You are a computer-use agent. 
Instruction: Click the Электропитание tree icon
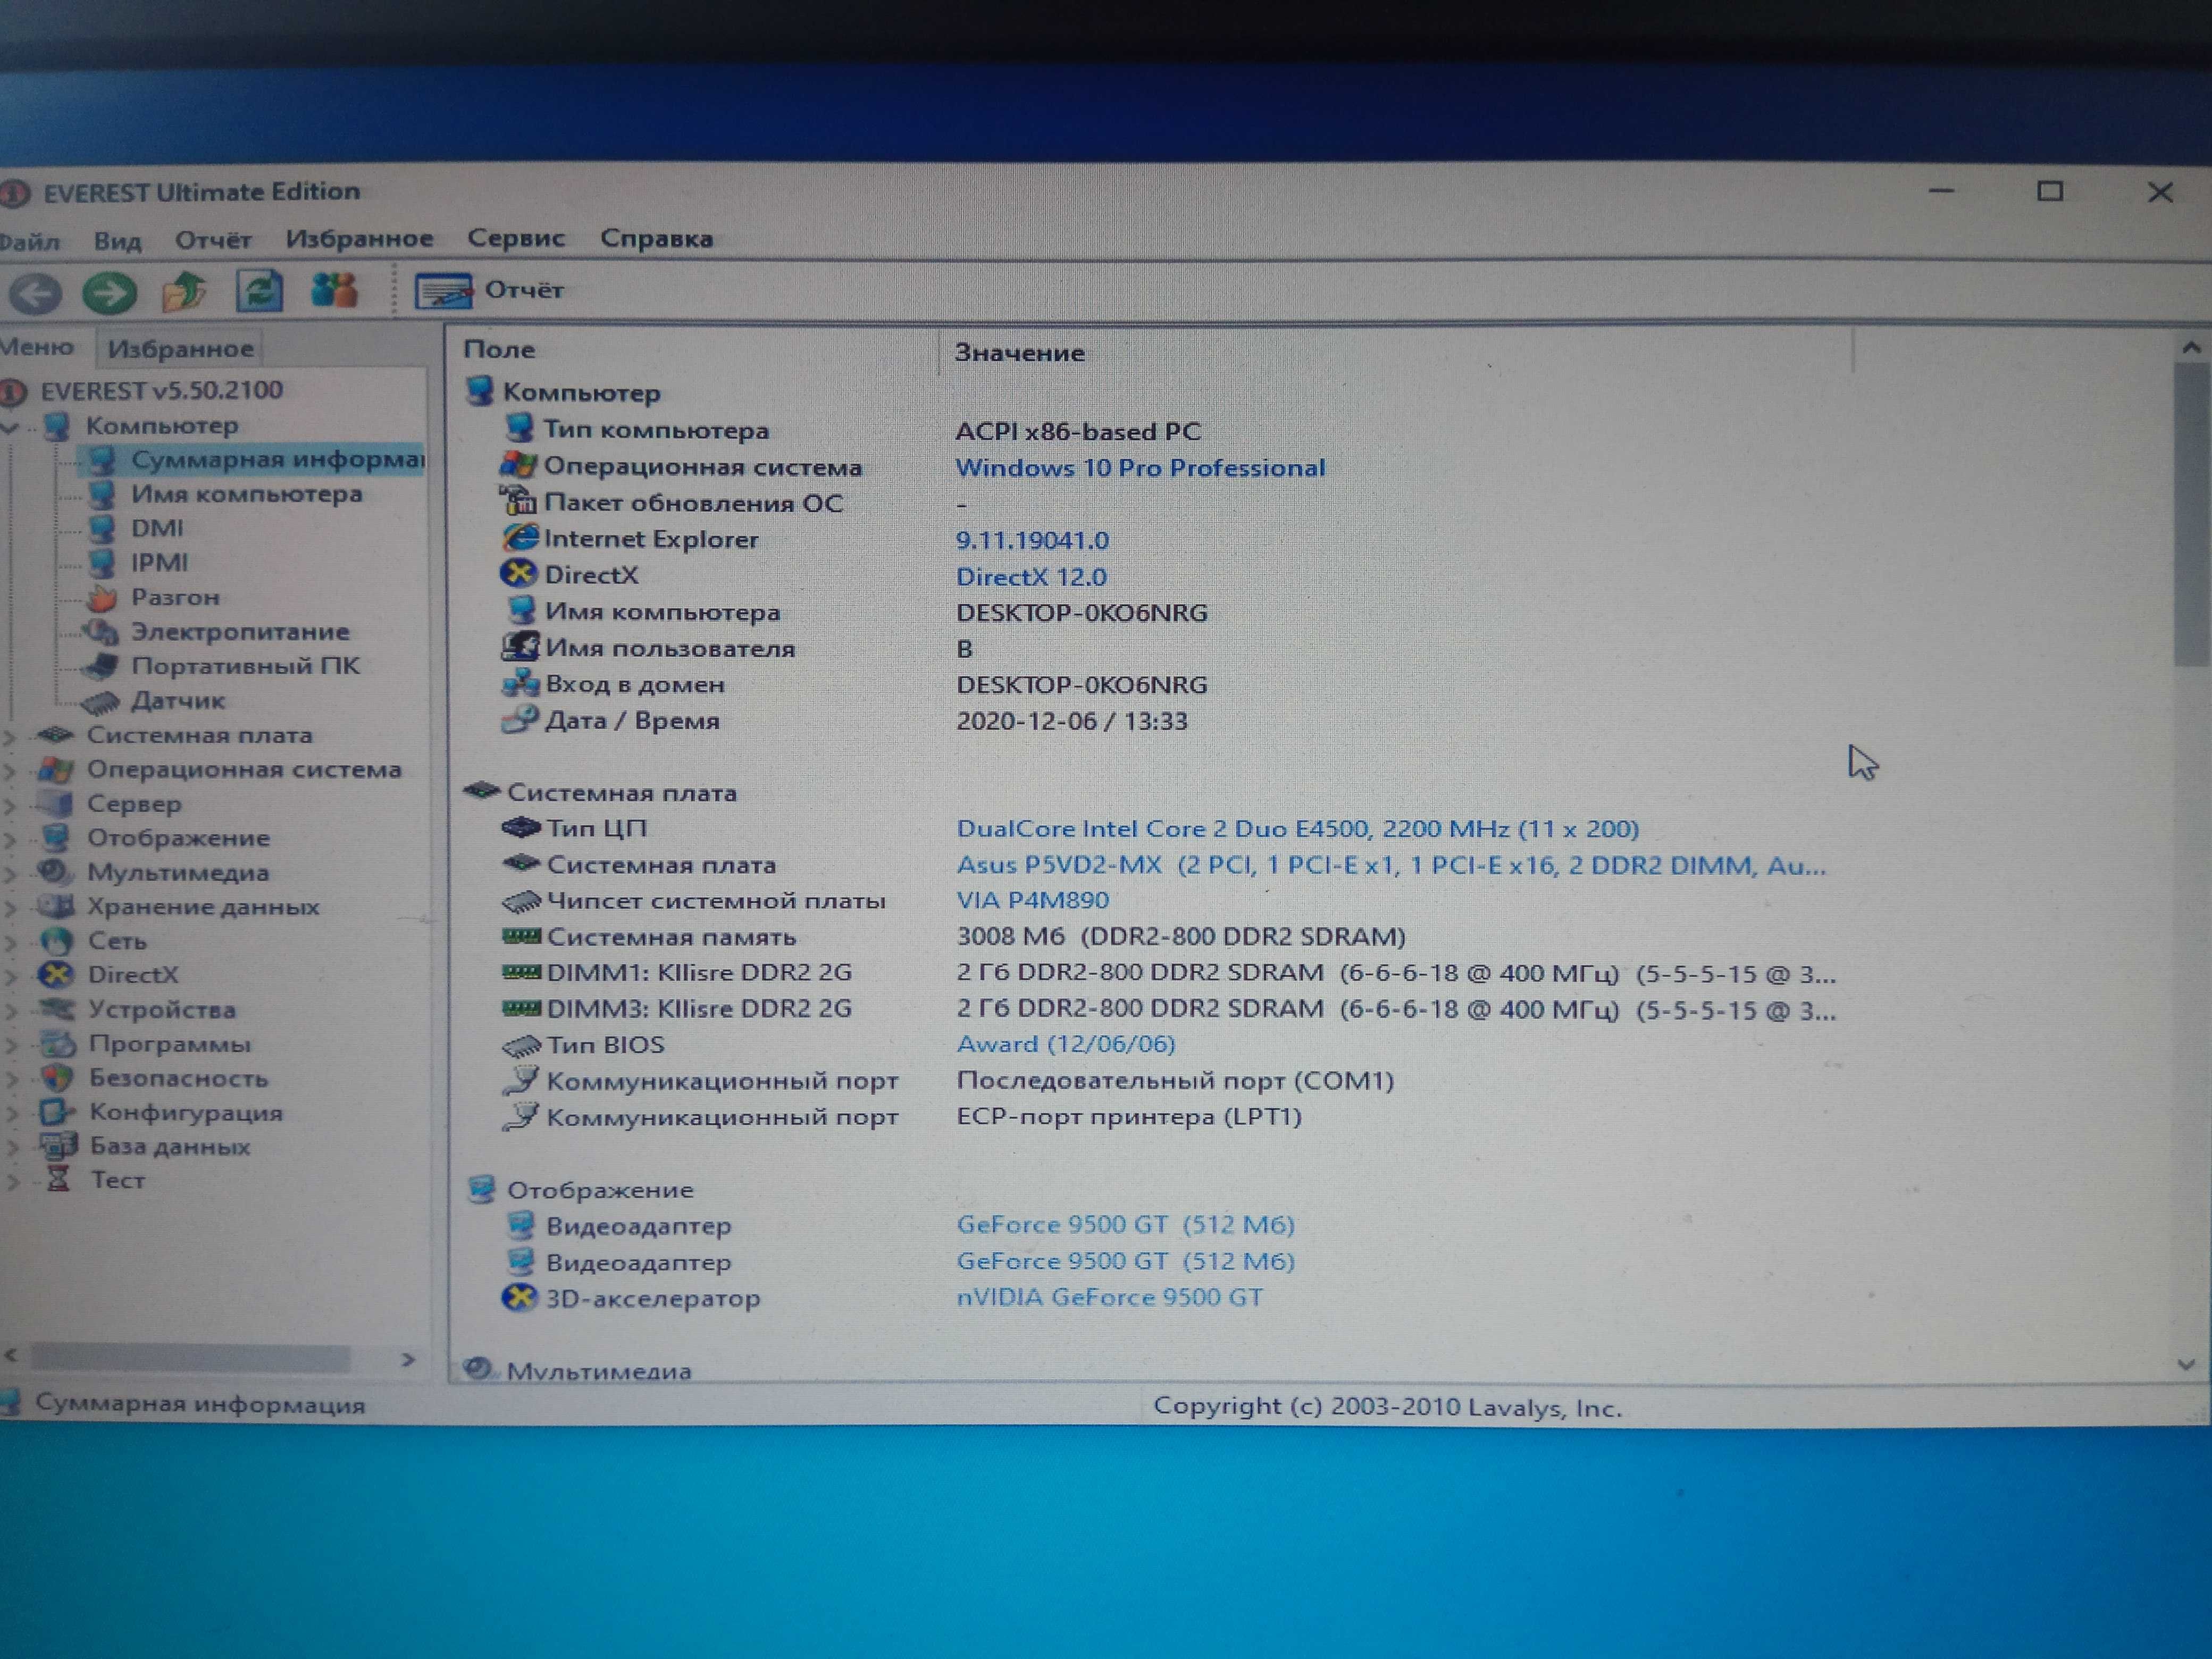[x=101, y=631]
